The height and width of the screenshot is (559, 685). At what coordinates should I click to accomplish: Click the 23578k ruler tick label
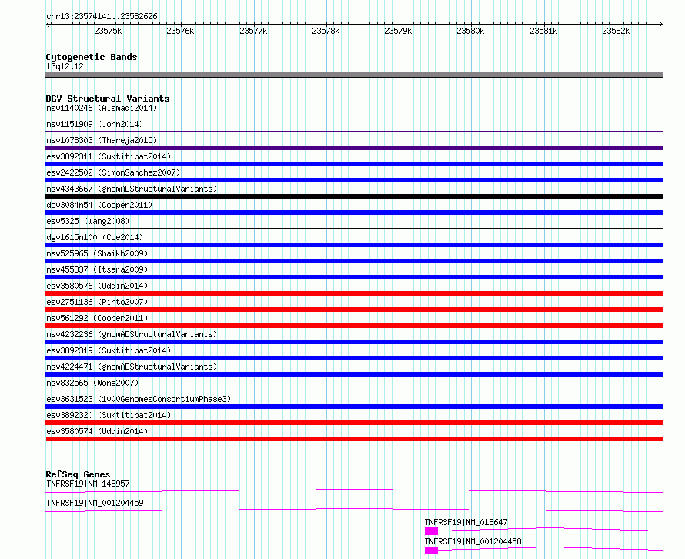pyautogui.click(x=326, y=31)
